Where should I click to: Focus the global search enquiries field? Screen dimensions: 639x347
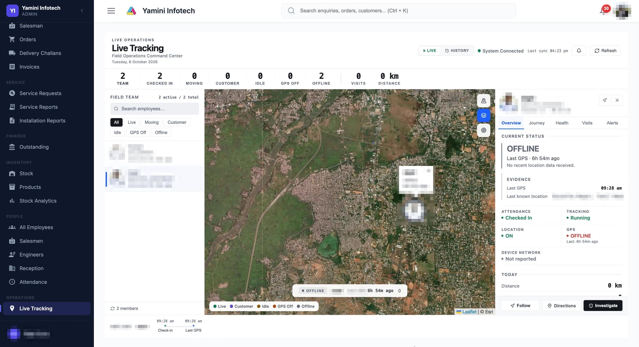click(398, 11)
